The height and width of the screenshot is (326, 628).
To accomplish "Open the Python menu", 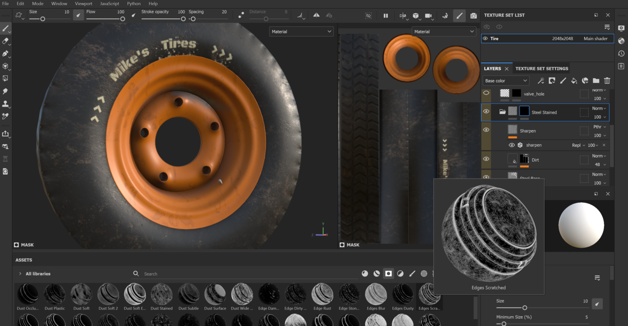I will tap(133, 3).
